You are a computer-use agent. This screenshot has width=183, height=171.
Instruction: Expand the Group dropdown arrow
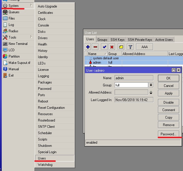(x=151, y=85)
